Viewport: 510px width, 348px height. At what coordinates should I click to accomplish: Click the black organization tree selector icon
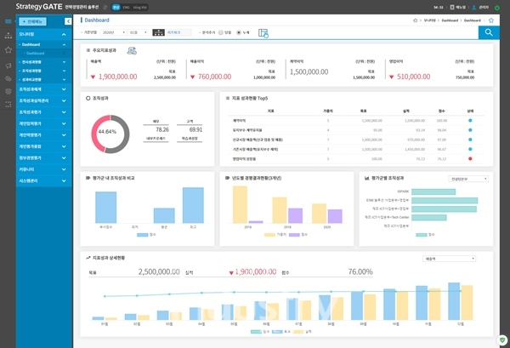pos(158,32)
